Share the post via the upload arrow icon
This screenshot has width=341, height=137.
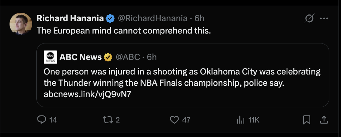point(324,120)
